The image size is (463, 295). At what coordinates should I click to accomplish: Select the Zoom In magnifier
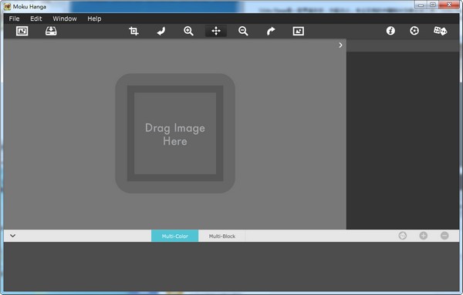pyautogui.click(x=188, y=31)
